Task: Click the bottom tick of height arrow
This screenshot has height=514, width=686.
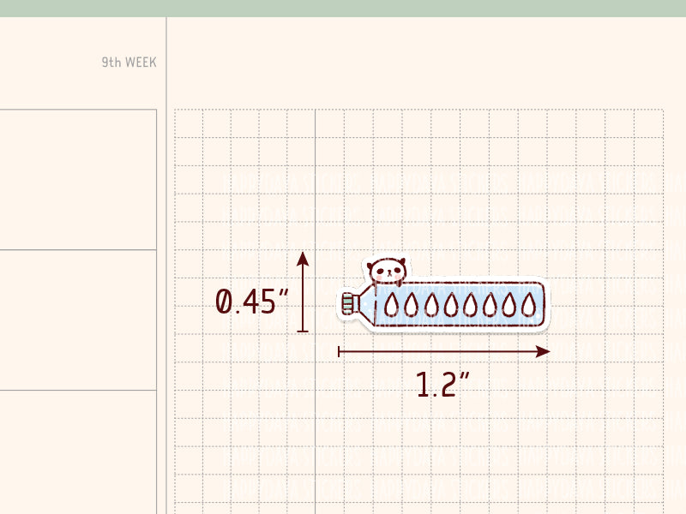Action: pos(302,331)
